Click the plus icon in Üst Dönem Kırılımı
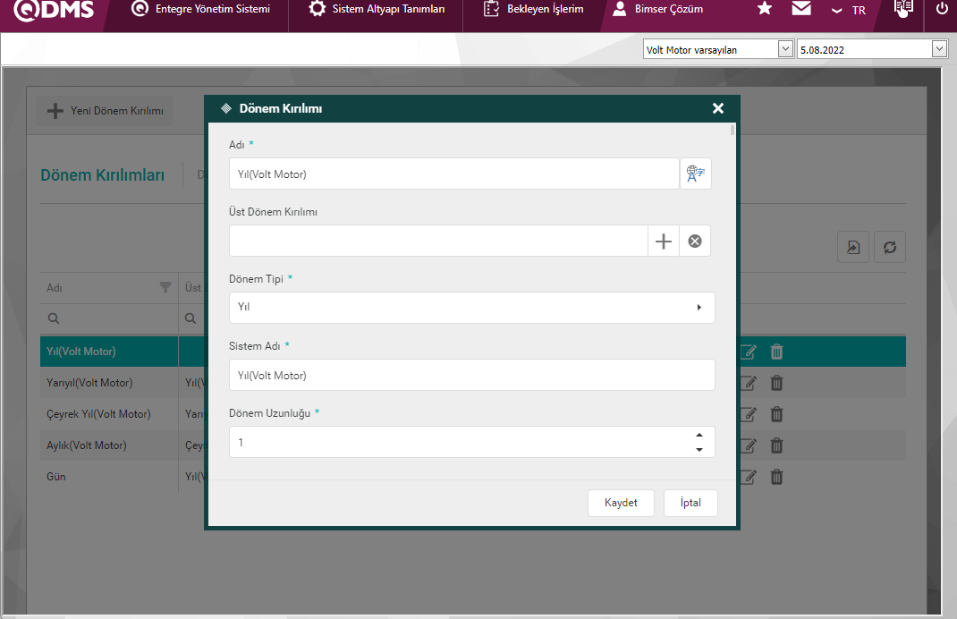This screenshot has height=619, width=957. (x=664, y=241)
